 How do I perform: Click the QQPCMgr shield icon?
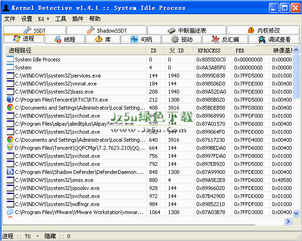coord(10,148)
